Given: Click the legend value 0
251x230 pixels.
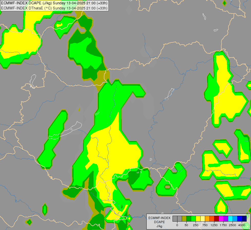Looking at the screenshot, I should pyautogui.click(x=177, y=225).
